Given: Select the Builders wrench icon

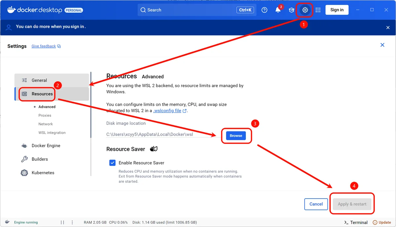Looking at the screenshot, I should (24, 159).
